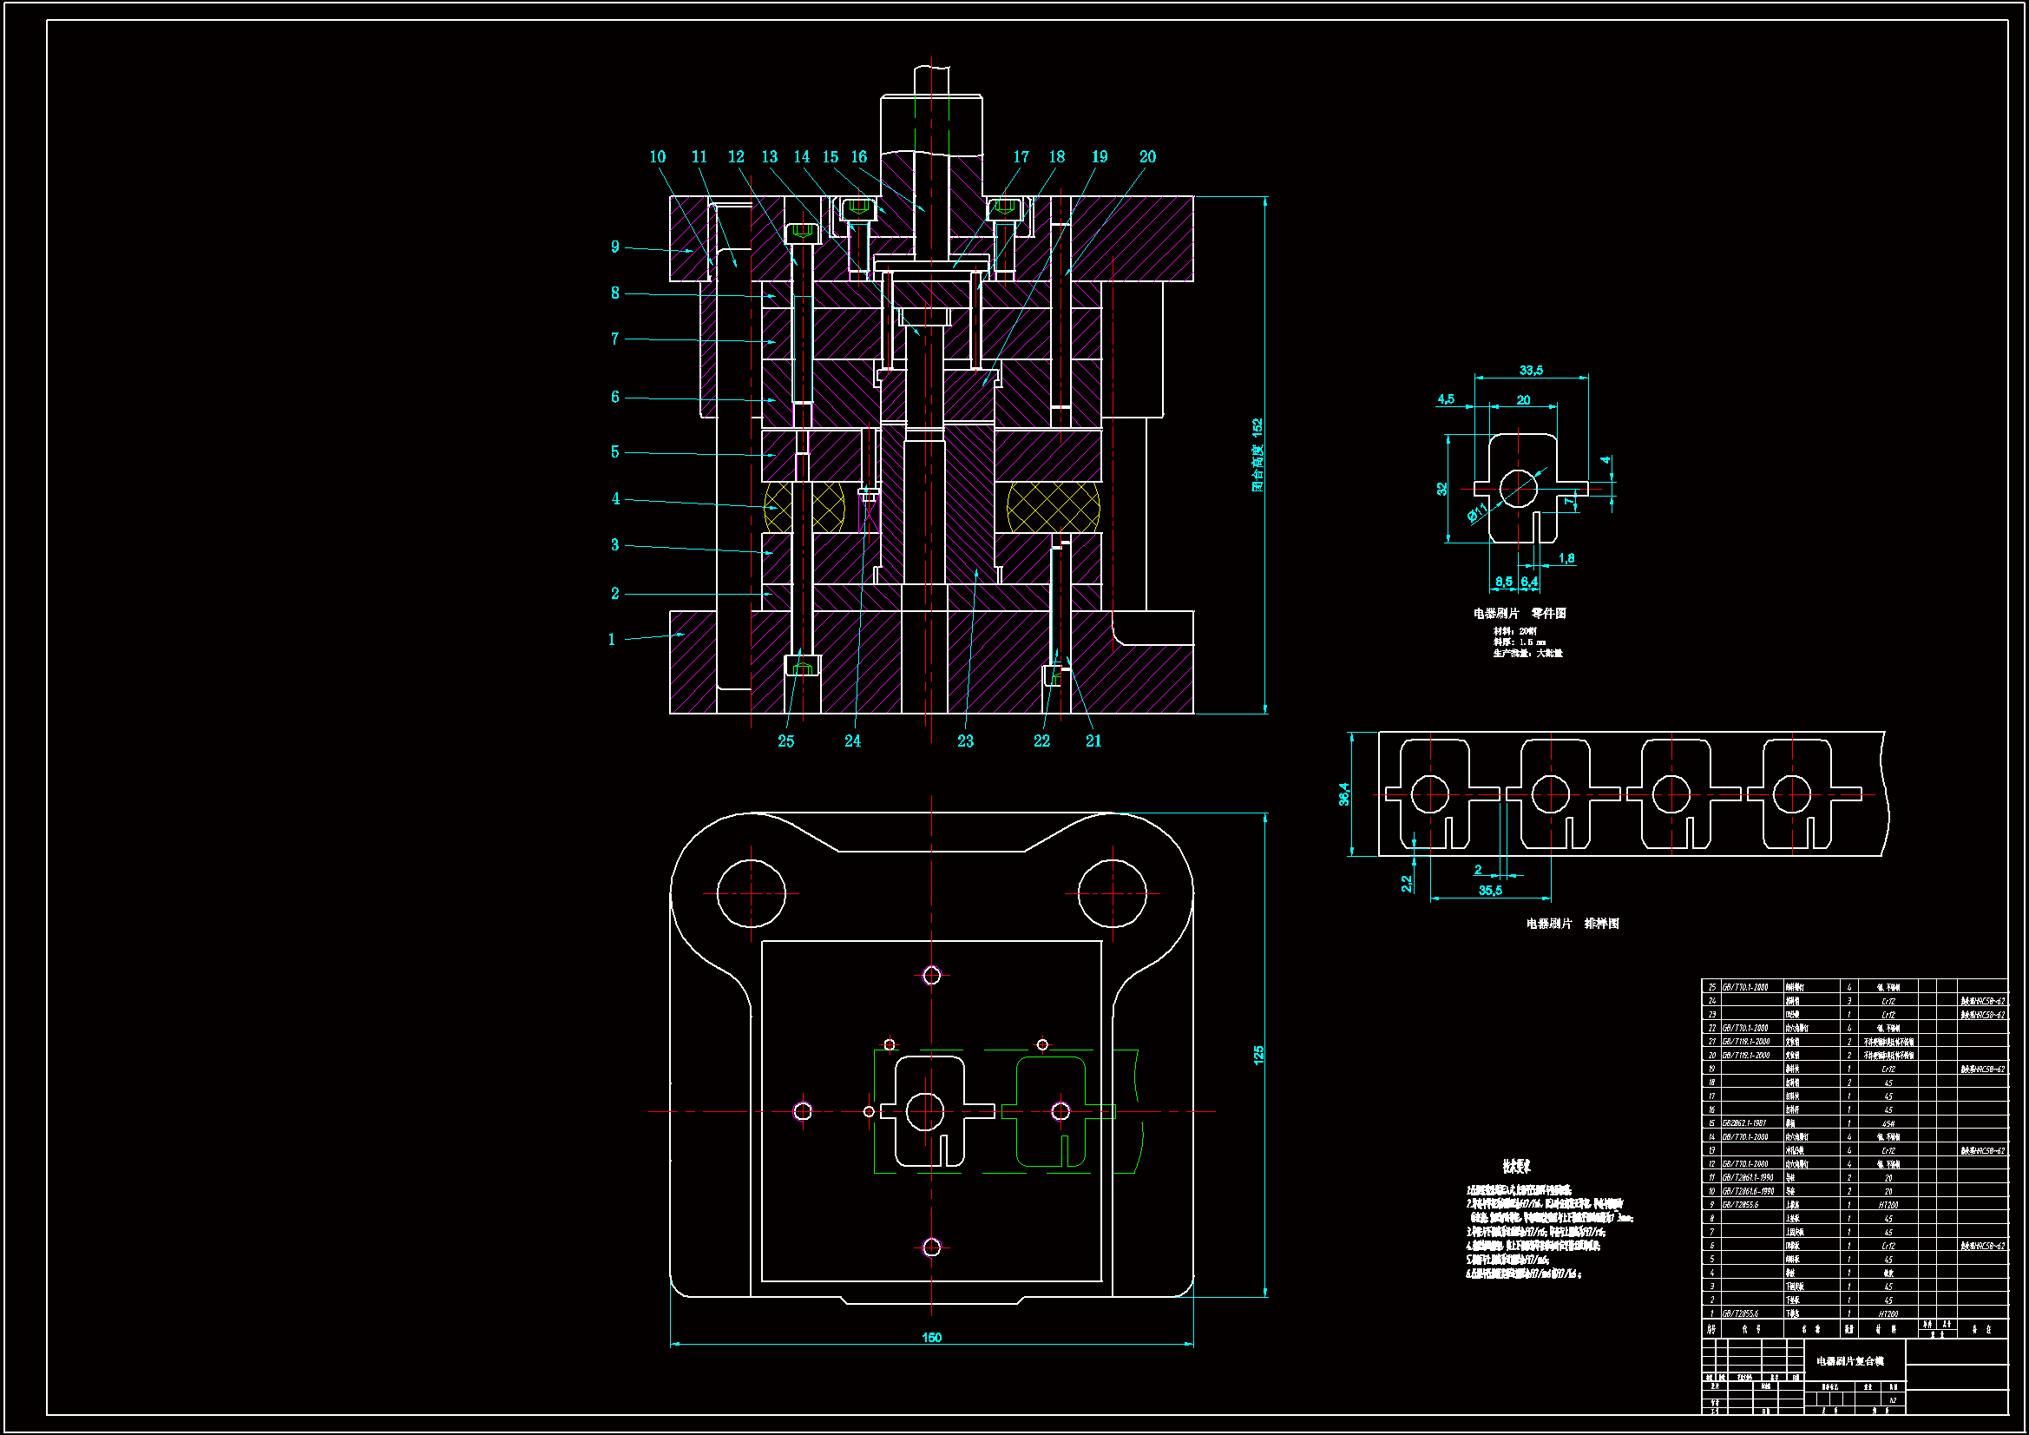Click the 35,5 strip pitch dimension
Viewport: 2029px width, 1435px height.
tap(1490, 891)
